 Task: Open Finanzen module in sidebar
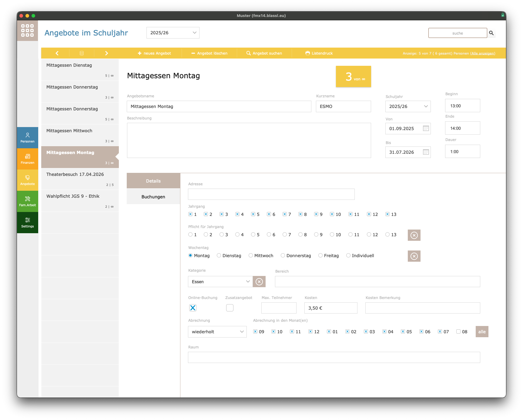coord(28,159)
